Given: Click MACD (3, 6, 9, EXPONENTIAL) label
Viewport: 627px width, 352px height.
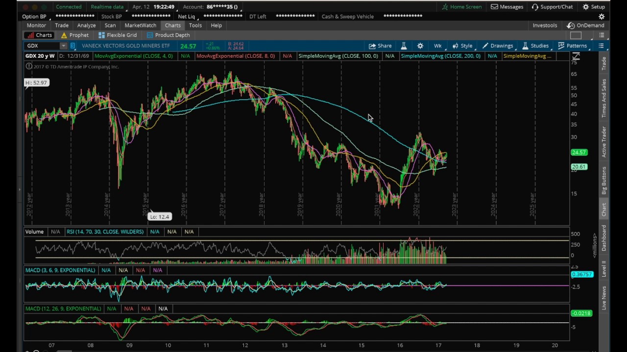Looking at the screenshot, I should (x=60, y=270).
